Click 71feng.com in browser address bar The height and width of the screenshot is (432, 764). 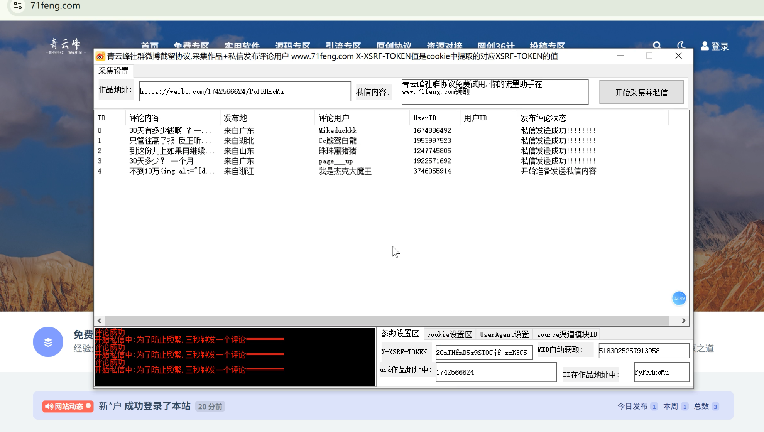pos(56,6)
